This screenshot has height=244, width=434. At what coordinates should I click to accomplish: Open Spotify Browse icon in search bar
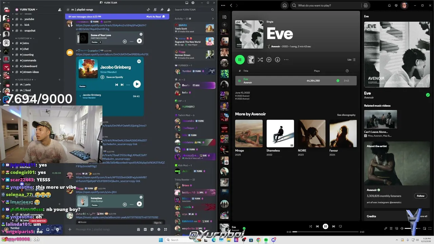click(x=366, y=5)
